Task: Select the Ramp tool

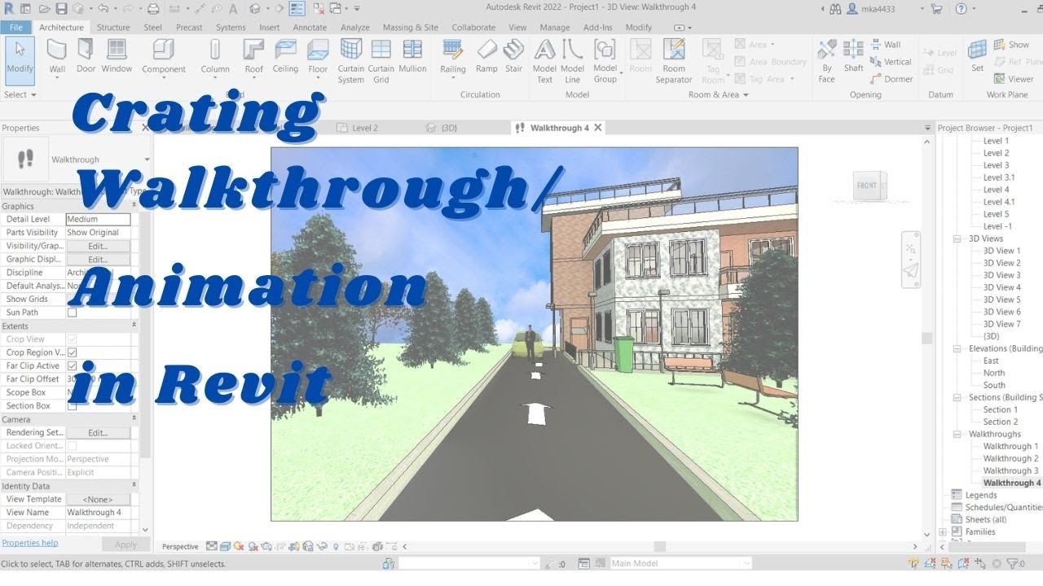Action: [486, 56]
